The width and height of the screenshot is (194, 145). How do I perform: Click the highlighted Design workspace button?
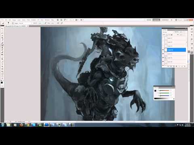tap(156, 20)
